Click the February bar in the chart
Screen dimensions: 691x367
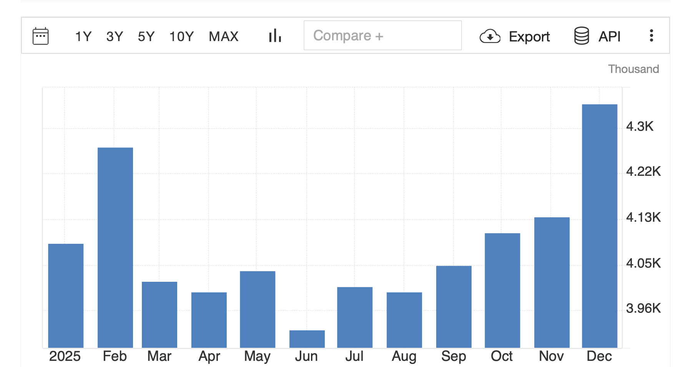click(115, 248)
